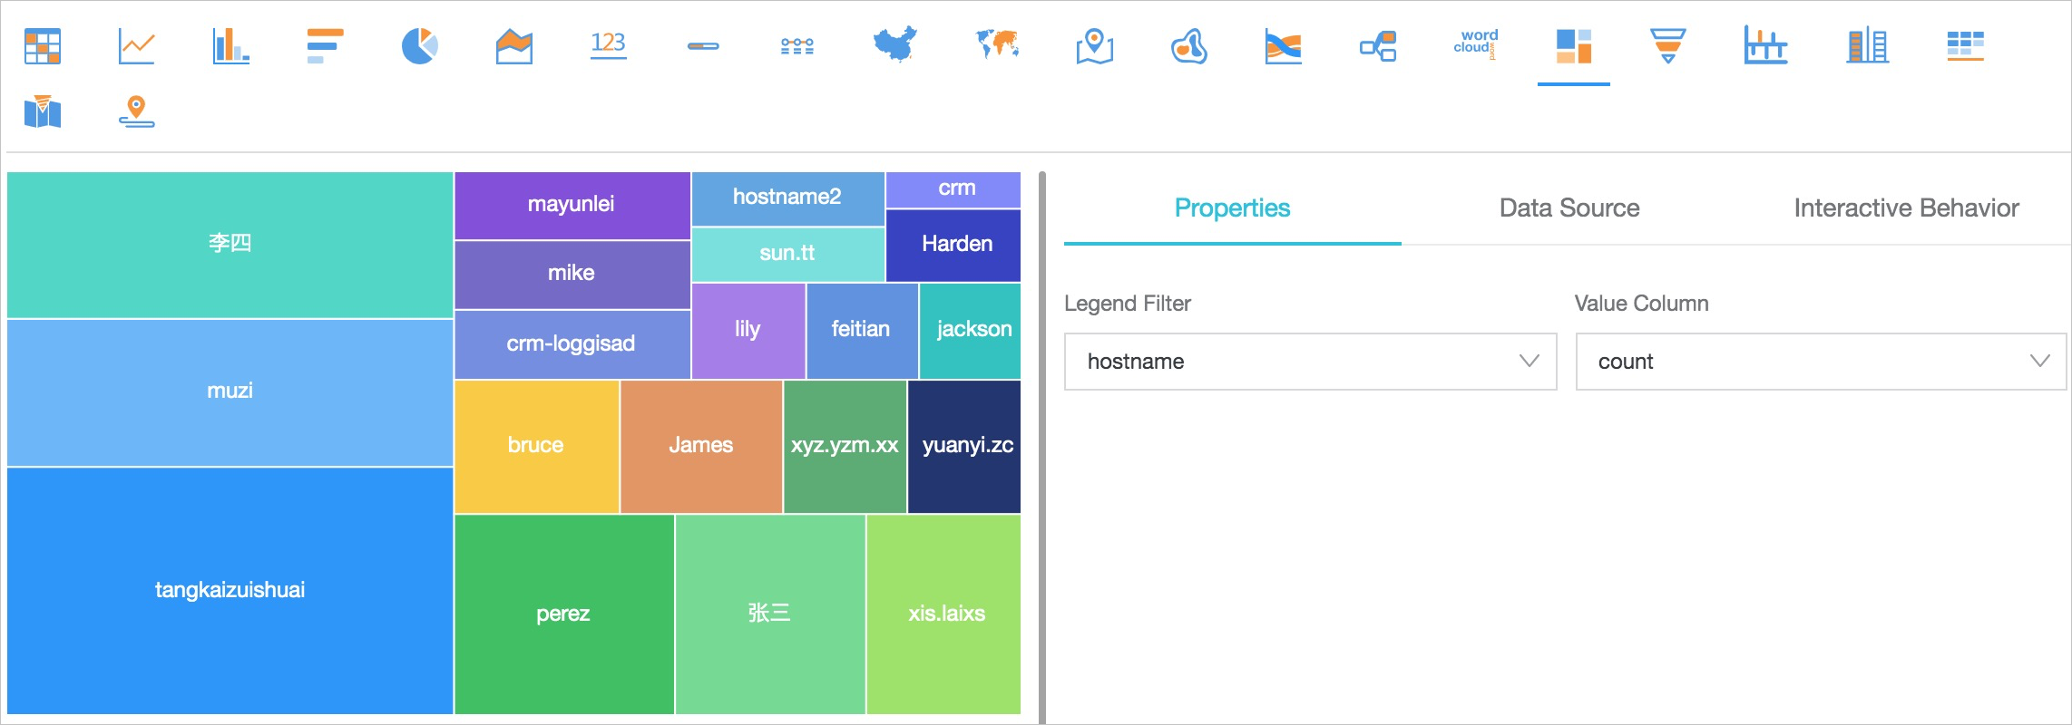This screenshot has height=725, width=2072.
Task: Open the Interactive Behavior tab
Action: click(x=1905, y=208)
